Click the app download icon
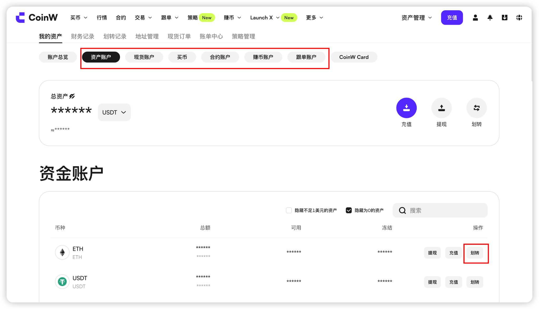Screen dimensions: 539x309 [x=505, y=18]
